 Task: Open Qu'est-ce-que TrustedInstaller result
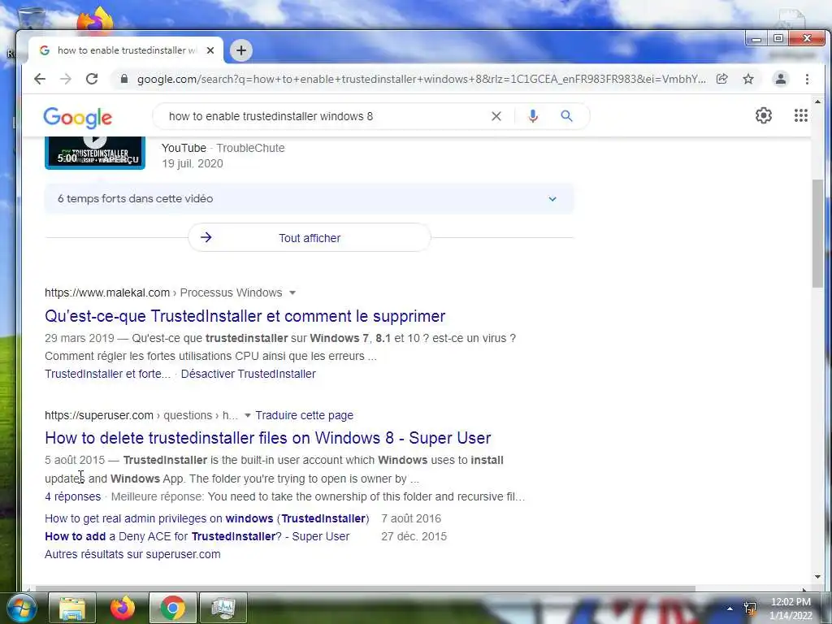click(x=245, y=316)
